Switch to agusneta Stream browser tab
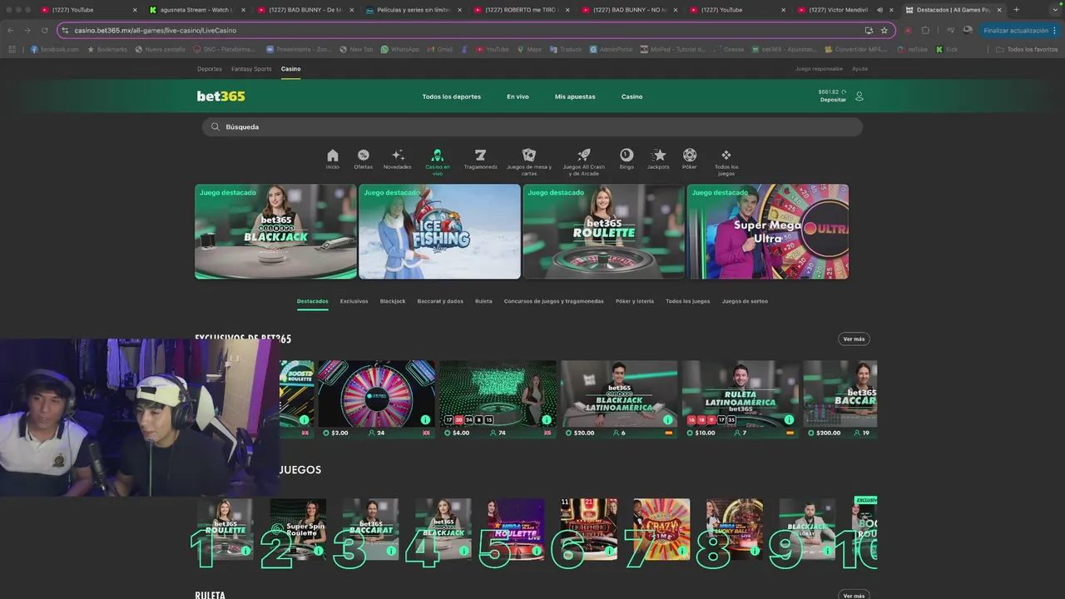The width and height of the screenshot is (1065, 599). tap(196, 10)
